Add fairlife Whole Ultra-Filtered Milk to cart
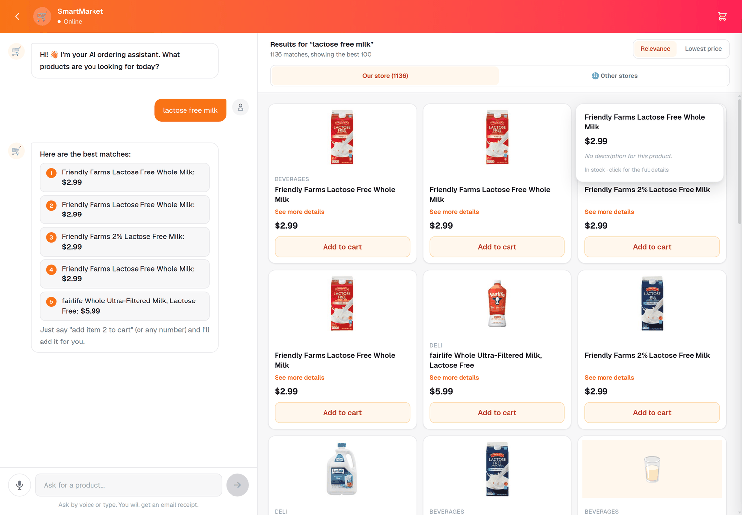Screen dimensions: 742x515 click(x=497, y=413)
